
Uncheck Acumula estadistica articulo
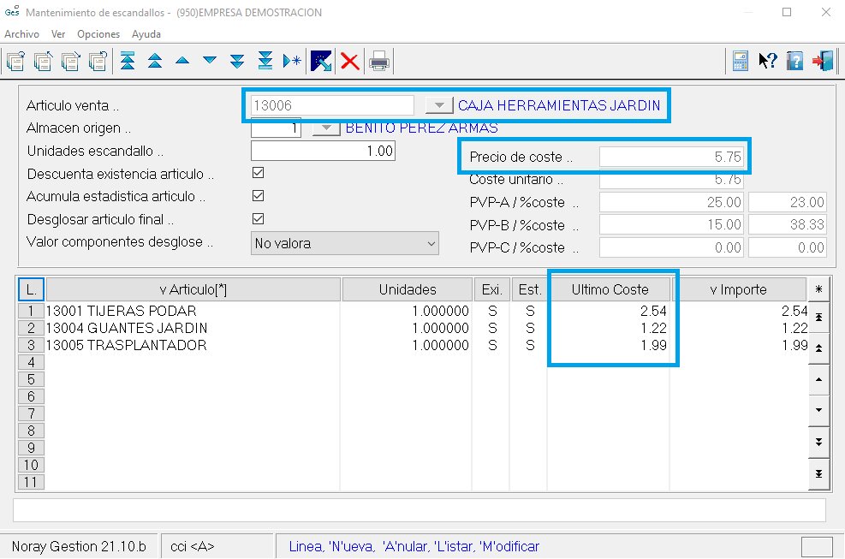coord(259,196)
